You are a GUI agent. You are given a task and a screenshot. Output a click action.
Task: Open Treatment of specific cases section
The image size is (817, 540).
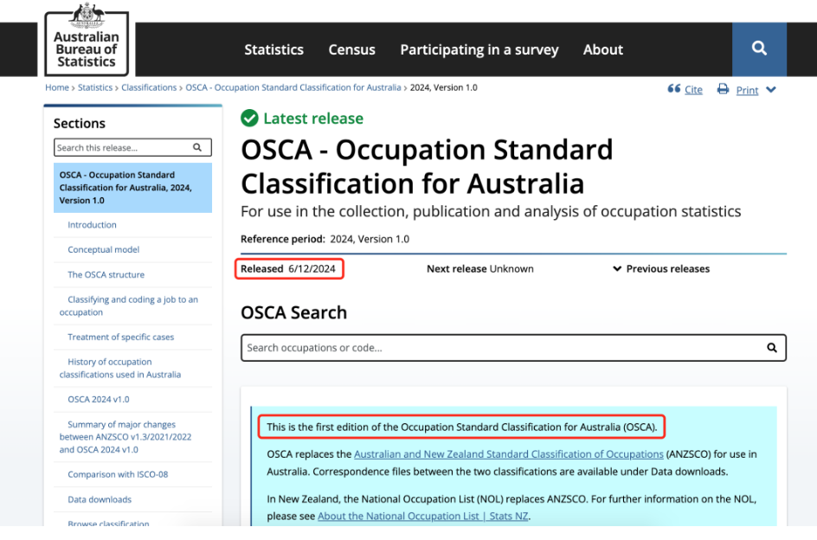click(x=121, y=337)
